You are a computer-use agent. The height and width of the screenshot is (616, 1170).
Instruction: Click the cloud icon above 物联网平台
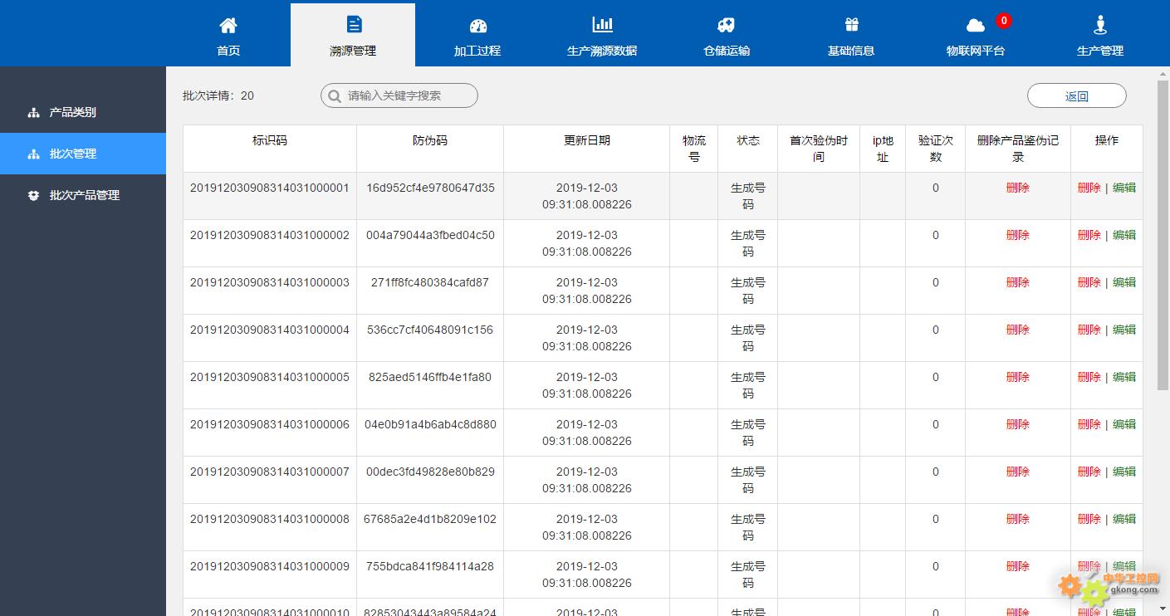click(975, 26)
